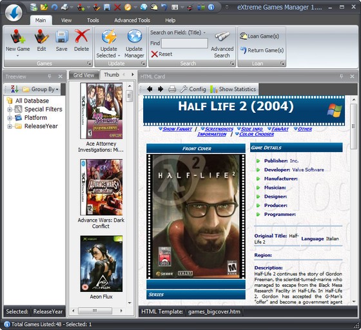Click small red X delete in quick toolbar
Image resolution: width=361 pixels, height=330 pixels.
(x=117, y=7)
